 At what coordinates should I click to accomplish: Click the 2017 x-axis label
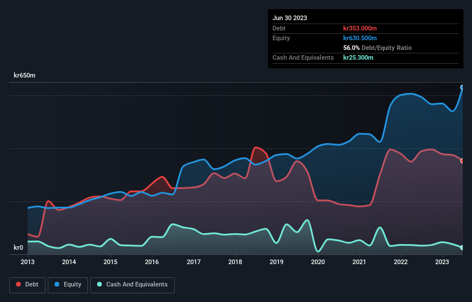coord(194,262)
